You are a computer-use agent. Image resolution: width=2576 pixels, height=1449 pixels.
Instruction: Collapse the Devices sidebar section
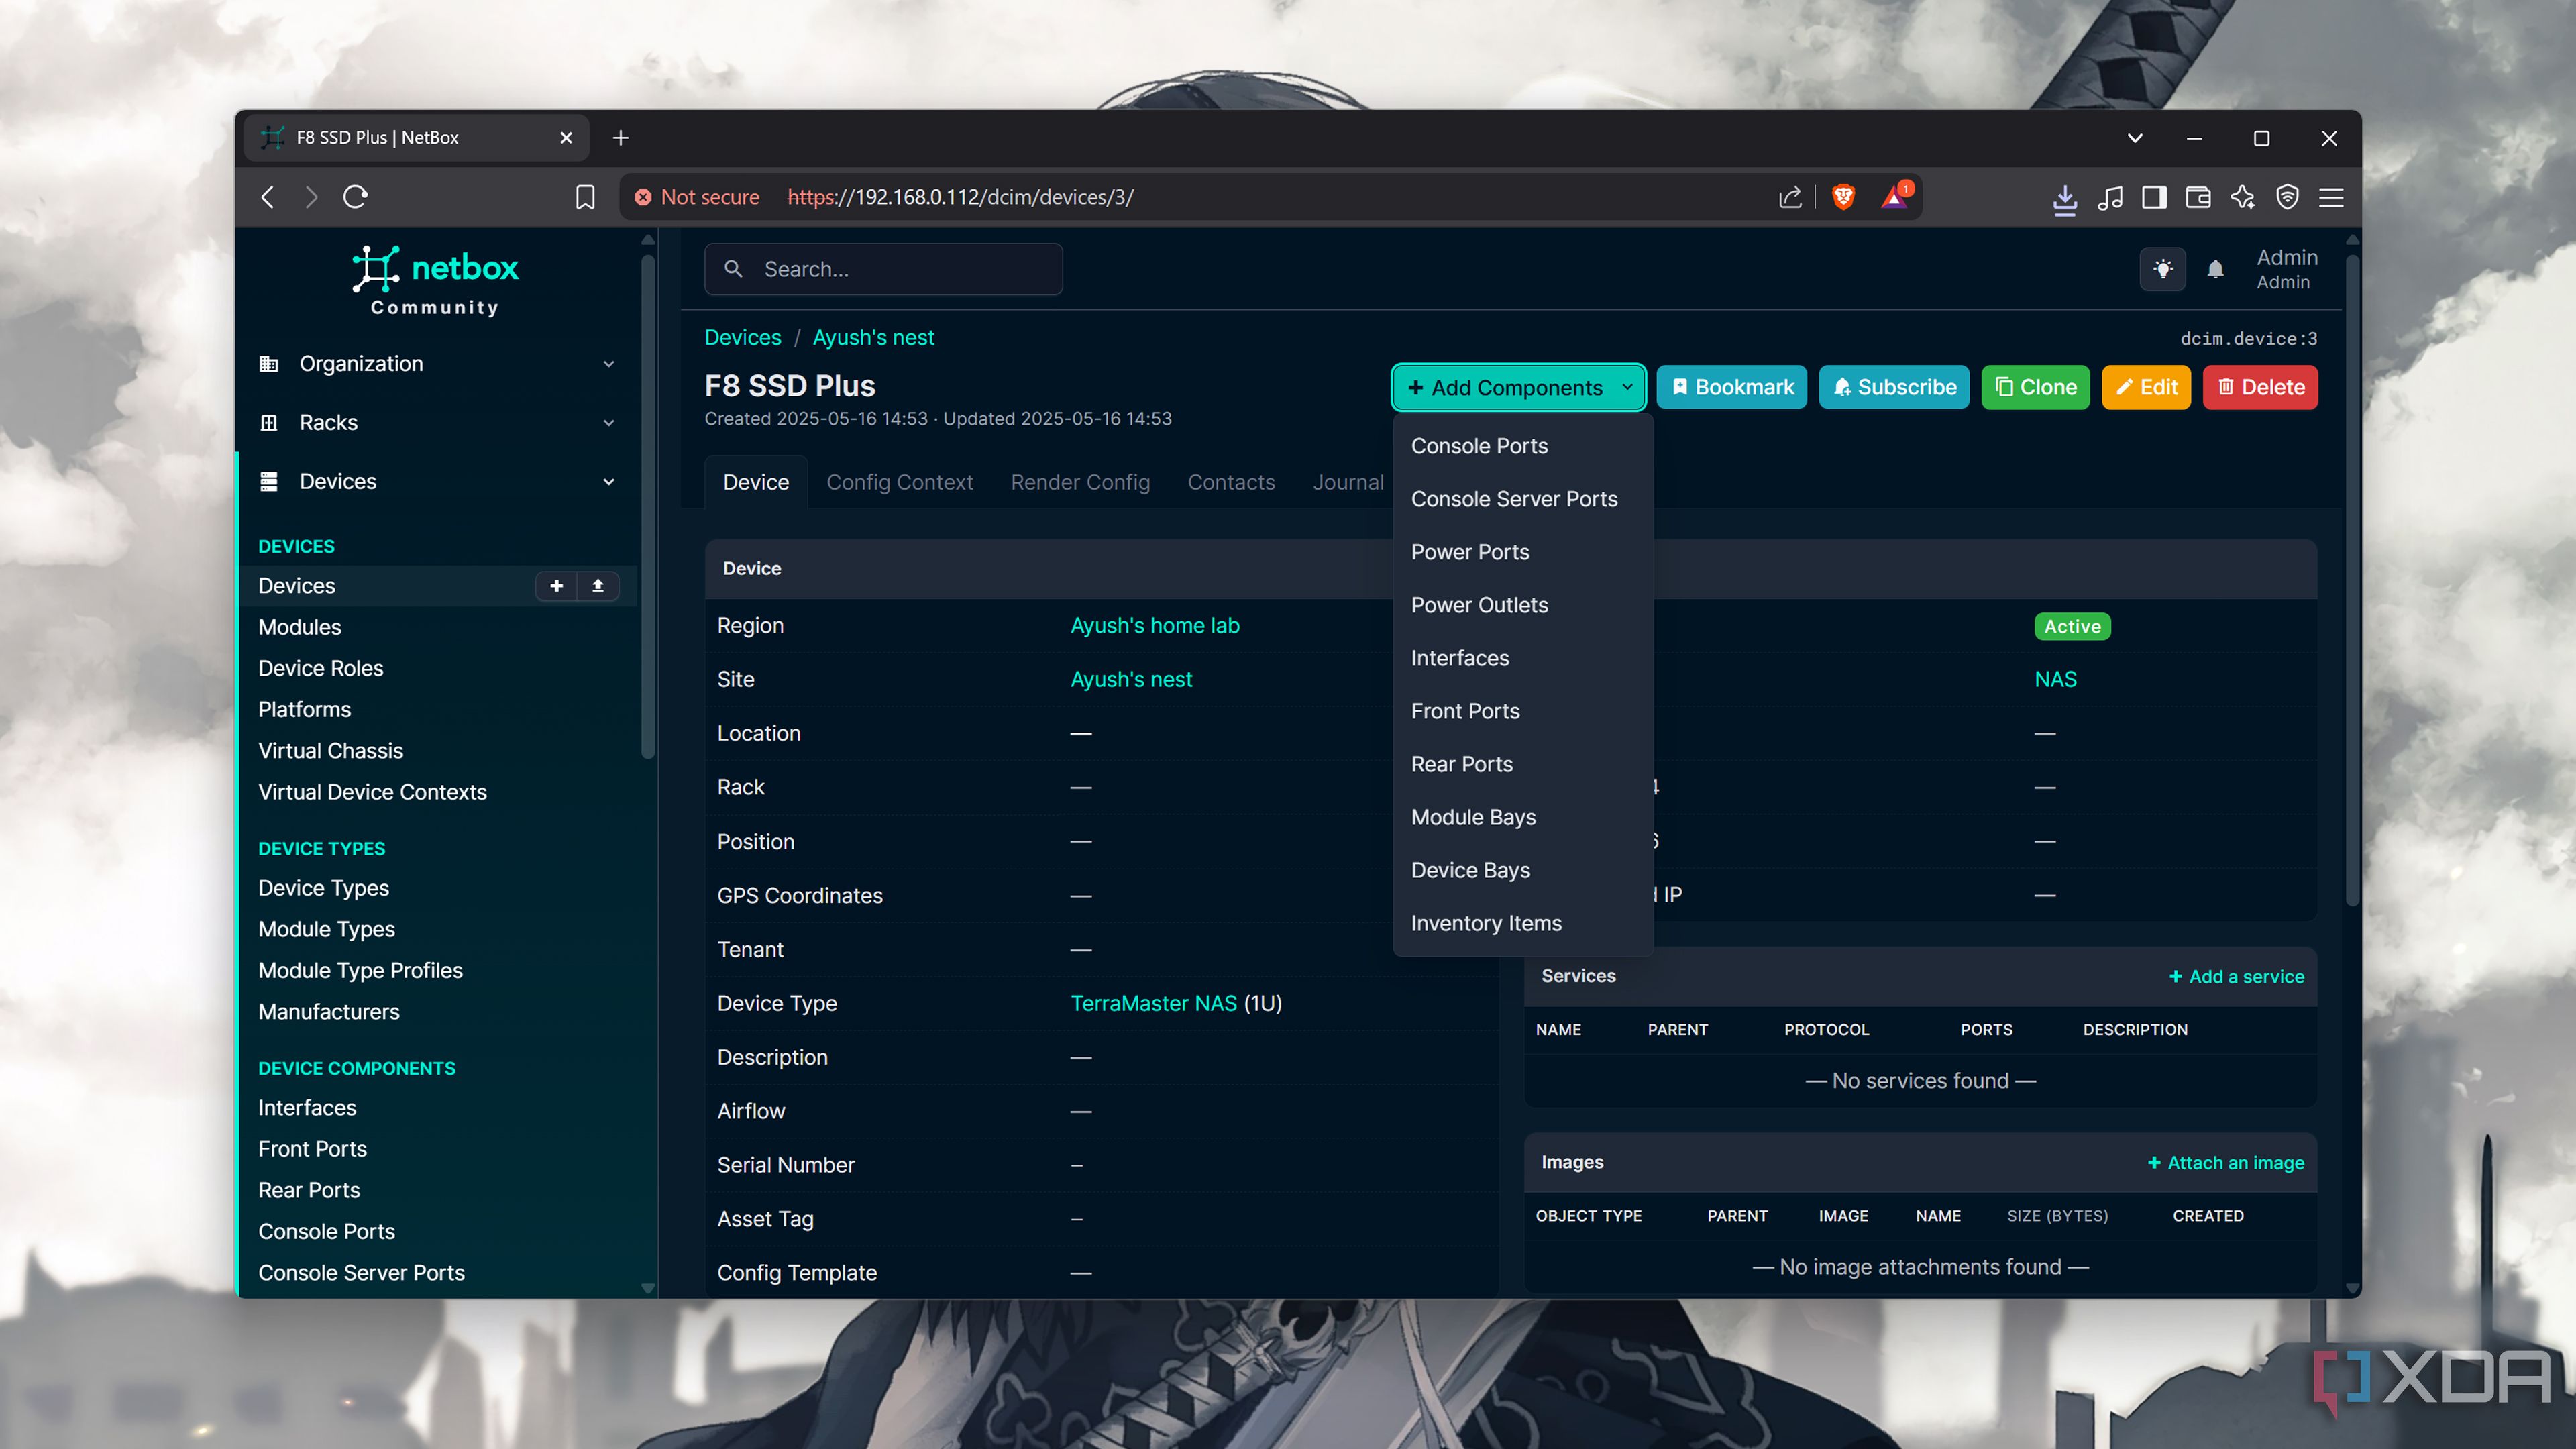[608, 481]
